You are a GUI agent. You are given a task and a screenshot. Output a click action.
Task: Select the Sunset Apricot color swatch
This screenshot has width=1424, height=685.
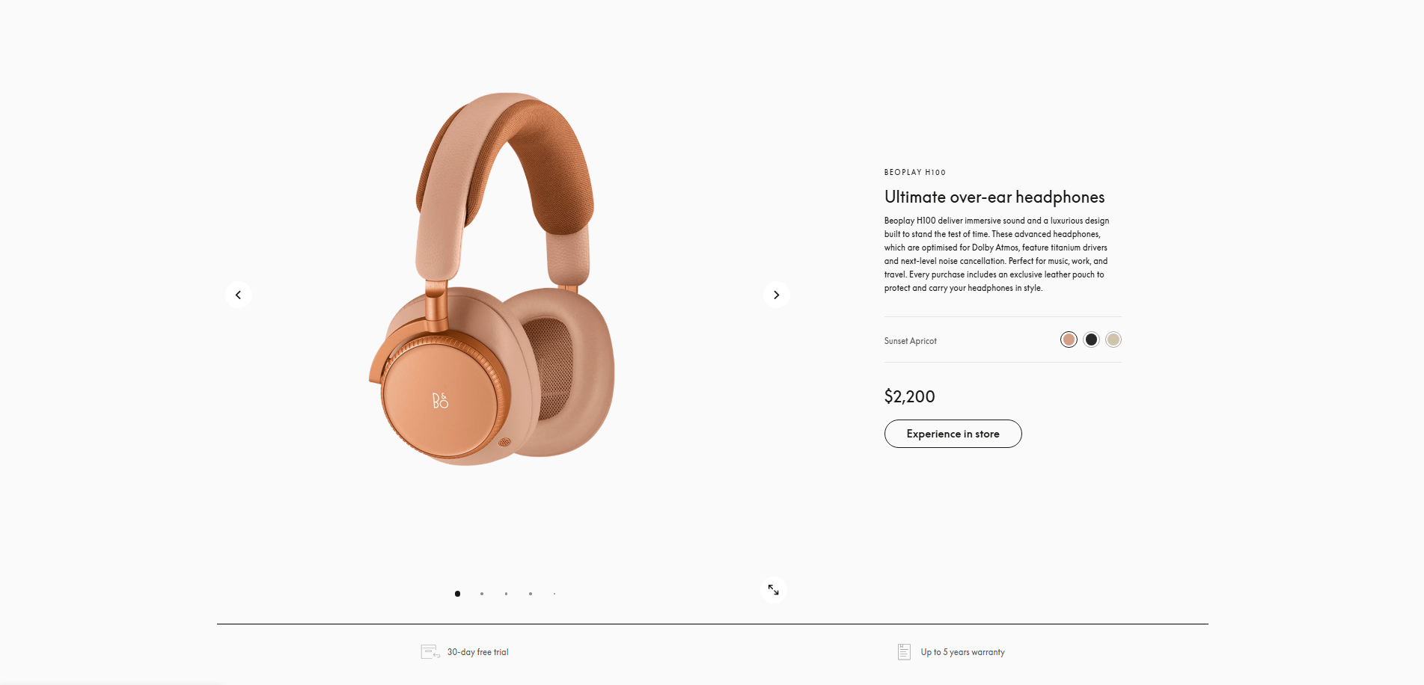(x=1069, y=340)
